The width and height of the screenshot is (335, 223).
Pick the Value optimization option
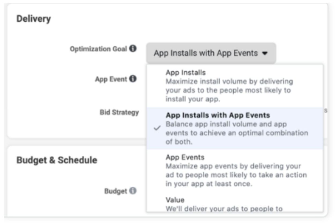pos(234,204)
